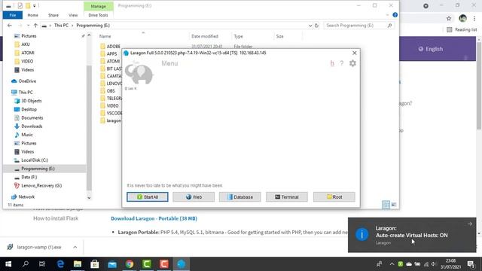
Task: Switch to large icons view
Action: (394, 205)
